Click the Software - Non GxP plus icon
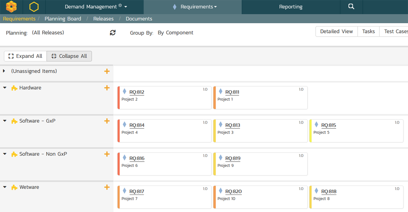Image resolution: width=408 pixels, height=212 pixels. tap(107, 154)
